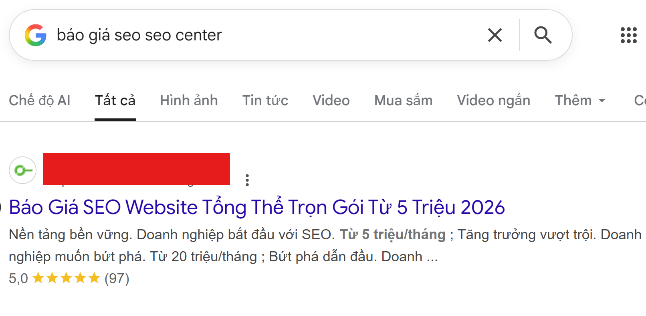Image resolution: width=646 pixels, height=316 pixels.
Task: Click the yellow rating stars
Action: 66,278
